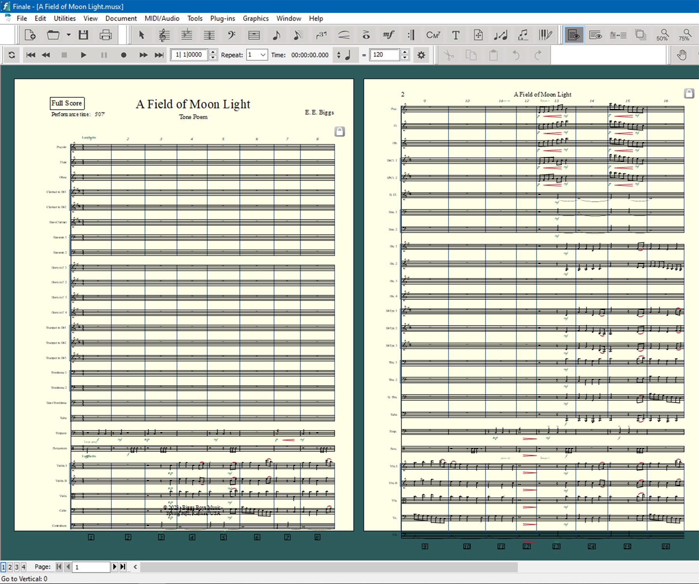
Task: Select the Expression tool (mf)
Action: click(x=388, y=35)
